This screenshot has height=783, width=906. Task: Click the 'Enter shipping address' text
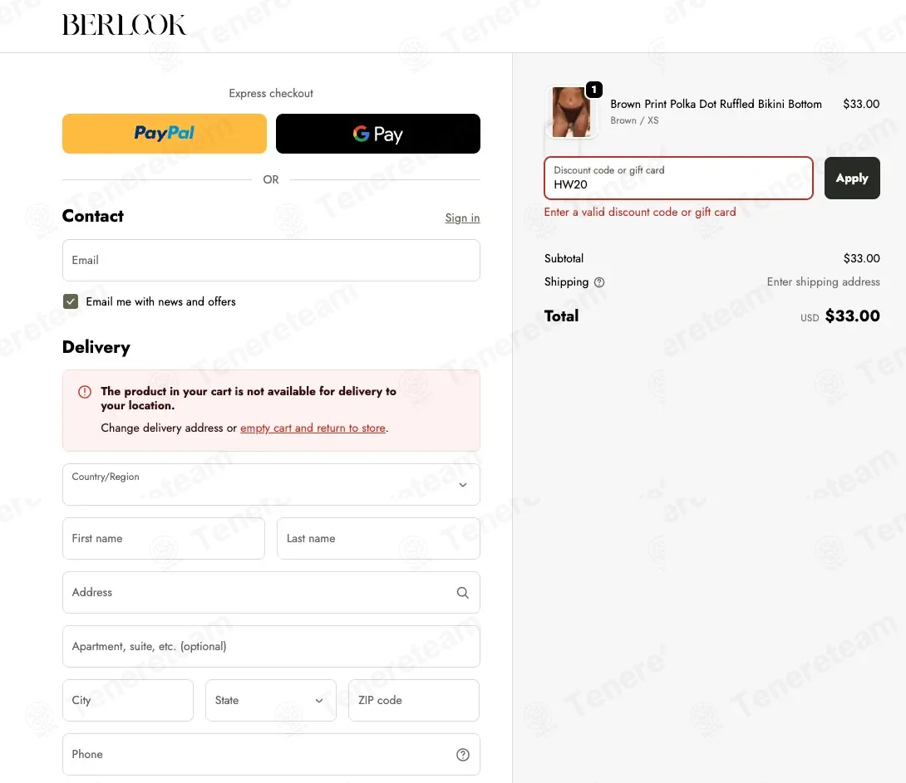pyautogui.click(x=824, y=281)
